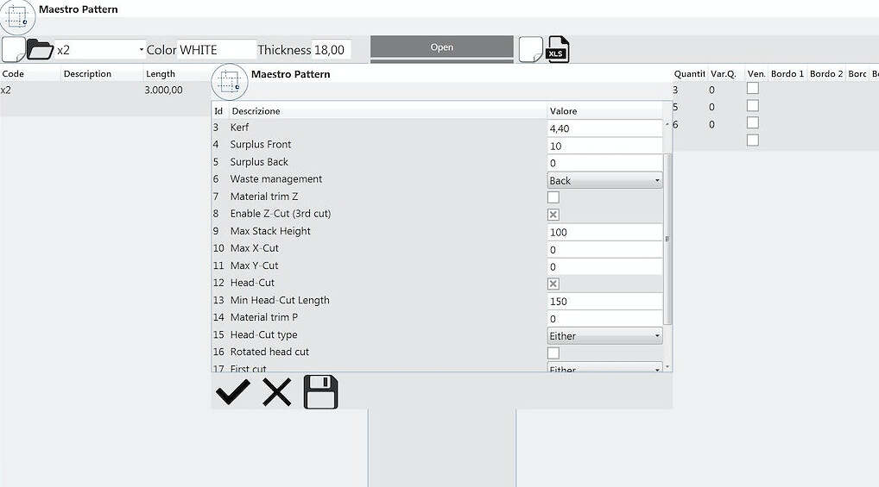The width and height of the screenshot is (879, 487).
Task: Click the parameter list scroll down arrow
Action: [667, 366]
